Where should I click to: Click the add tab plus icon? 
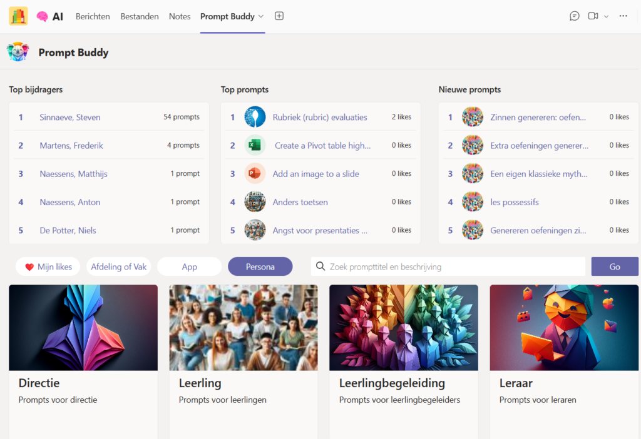[279, 16]
